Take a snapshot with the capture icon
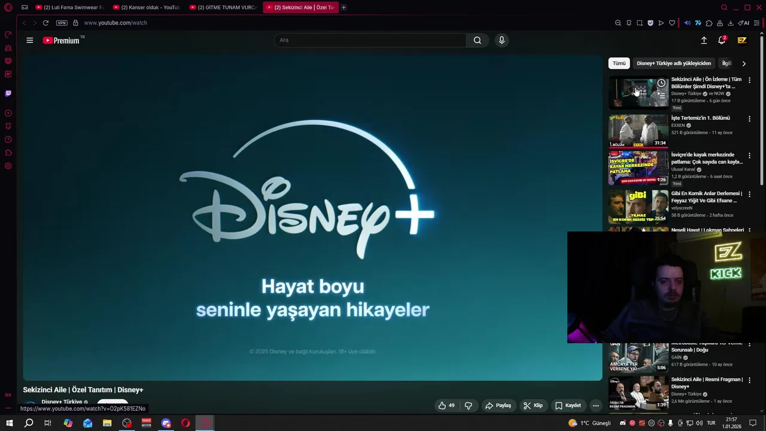The width and height of the screenshot is (766, 431). pos(640,23)
